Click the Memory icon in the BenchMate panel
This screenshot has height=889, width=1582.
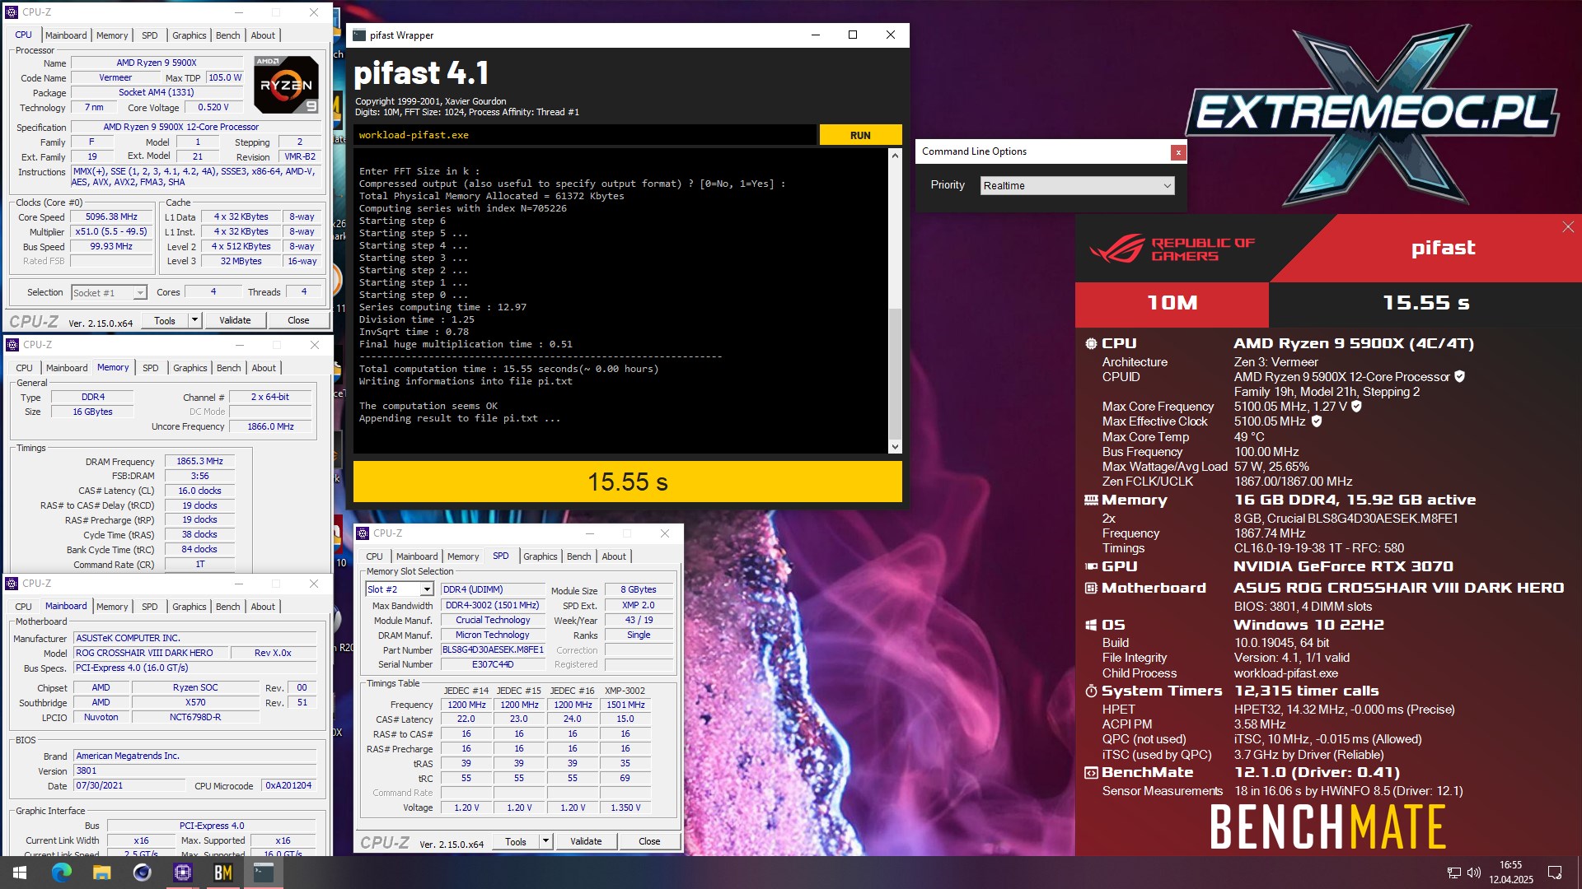[x=1091, y=500]
